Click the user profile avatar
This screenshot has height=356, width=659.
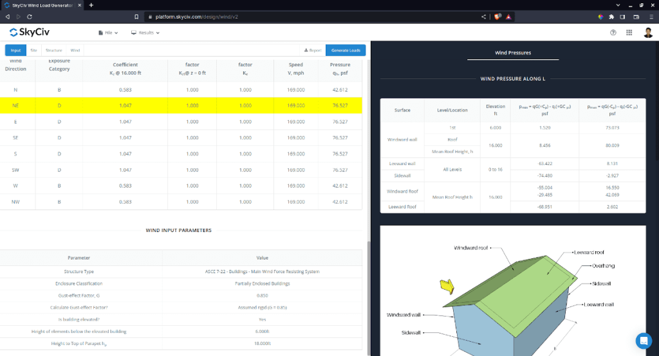647,33
